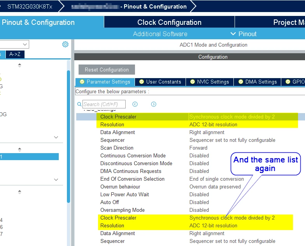Click the search magnifier icon
This screenshot has height=246, width=305.
coord(79,104)
